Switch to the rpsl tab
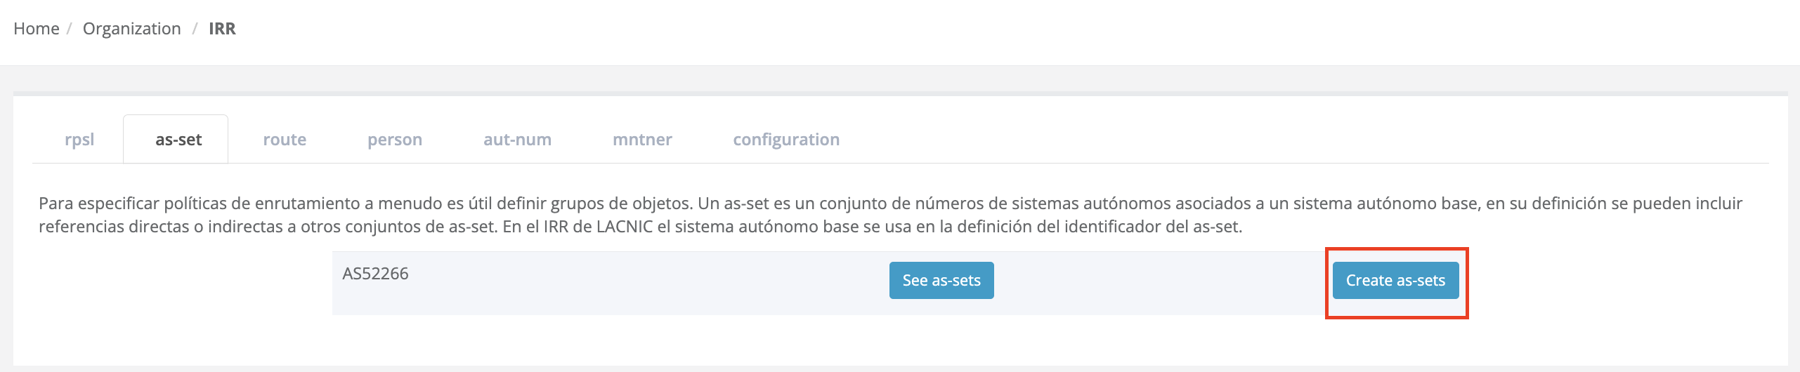 [x=79, y=140]
